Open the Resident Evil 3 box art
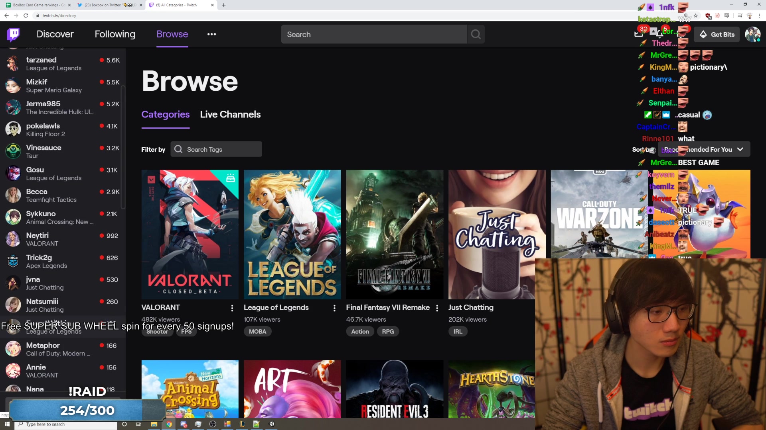The image size is (766, 430). point(395,389)
